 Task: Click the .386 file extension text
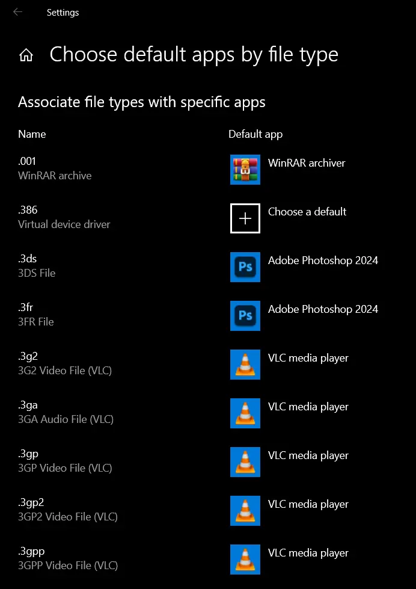[x=28, y=210]
